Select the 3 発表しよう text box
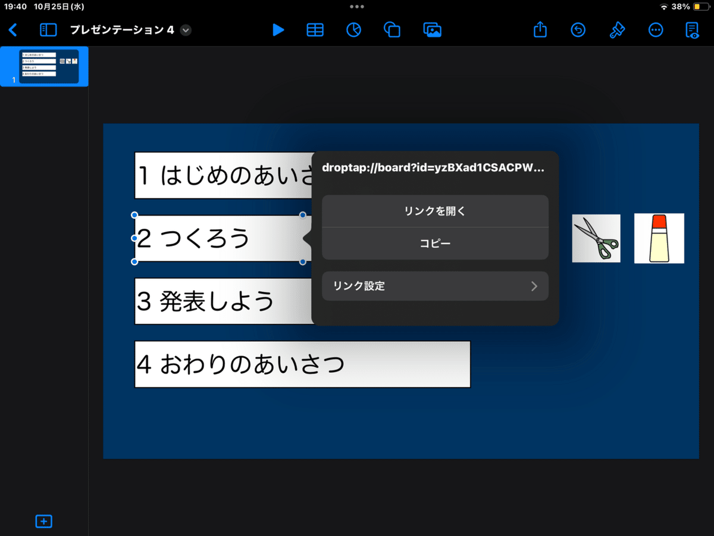714x536 pixels. click(x=224, y=301)
